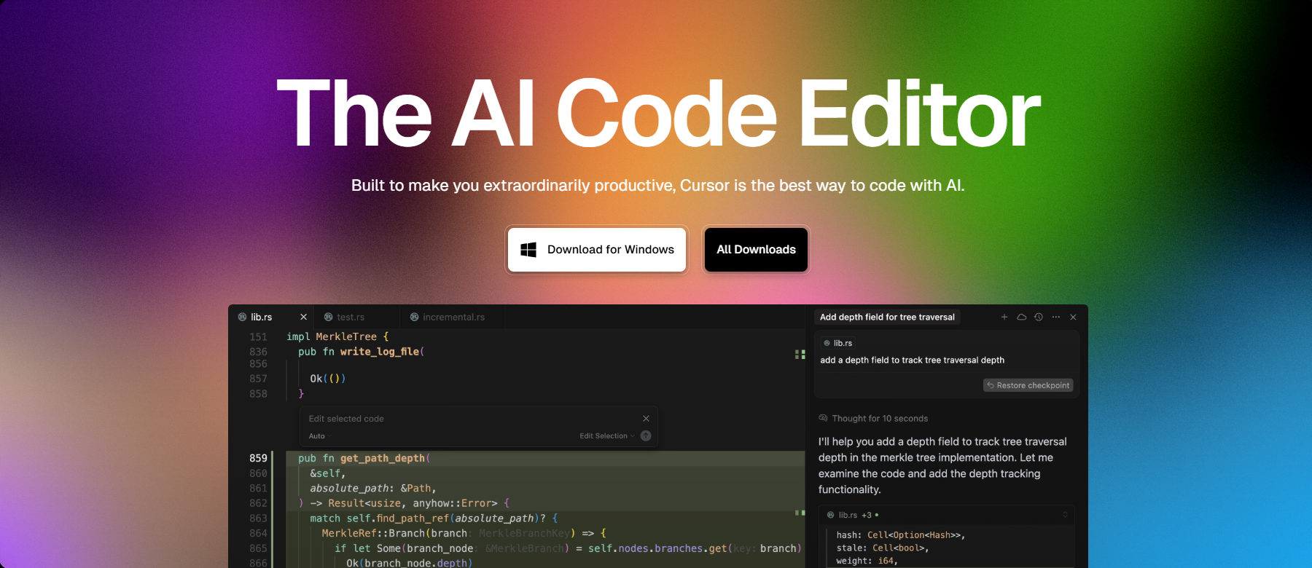The width and height of the screenshot is (1312, 568).
Task: Click the lib.rs context chip in the chat message
Action: coord(837,343)
